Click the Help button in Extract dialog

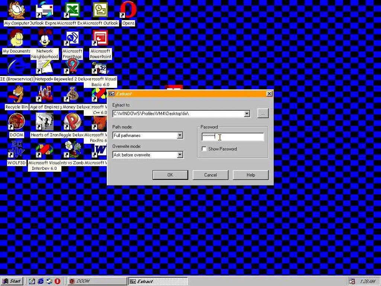pos(251,175)
